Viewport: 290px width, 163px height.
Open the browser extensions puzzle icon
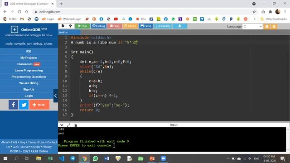point(271,12)
